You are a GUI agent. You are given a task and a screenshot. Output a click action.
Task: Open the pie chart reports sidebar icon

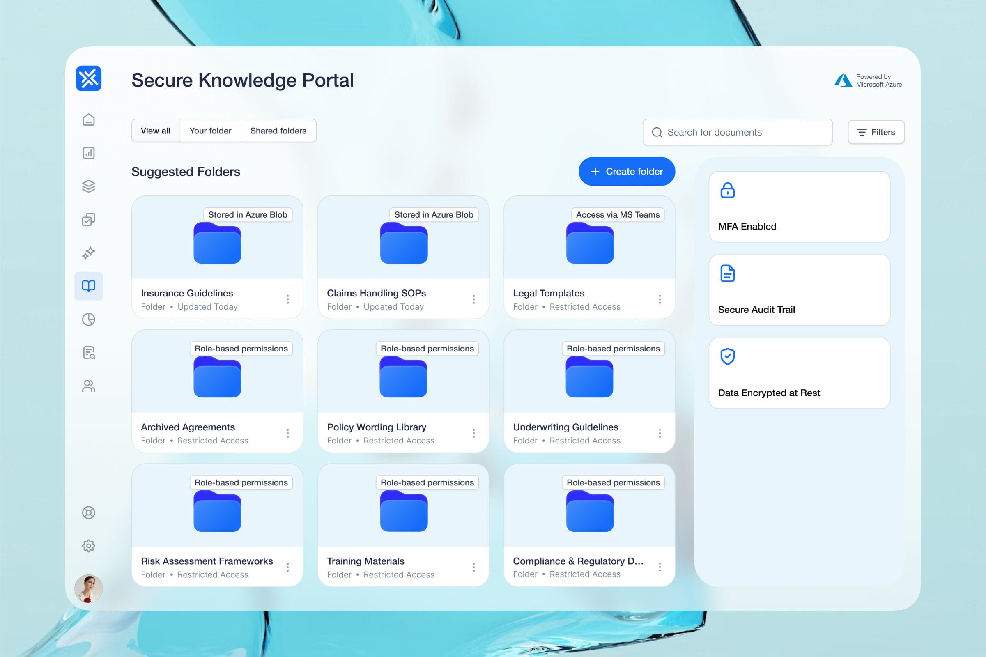(88, 320)
